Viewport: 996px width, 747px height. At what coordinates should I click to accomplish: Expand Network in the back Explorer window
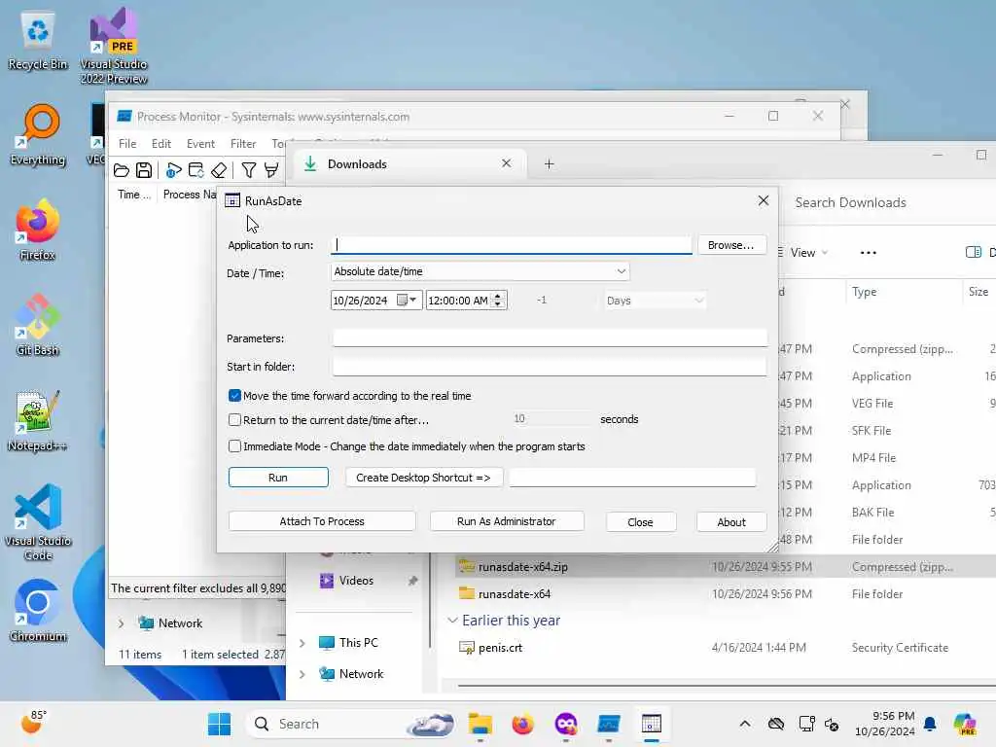coord(122,623)
